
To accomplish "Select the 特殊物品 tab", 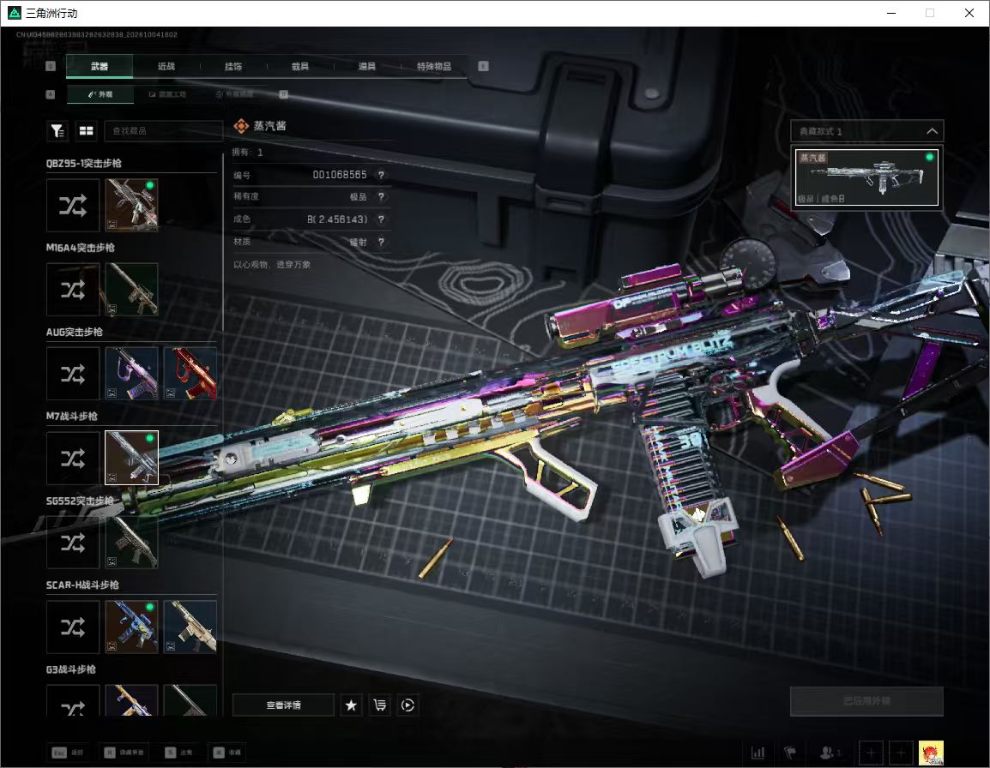I will pyautogui.click(x=434, y=66).
